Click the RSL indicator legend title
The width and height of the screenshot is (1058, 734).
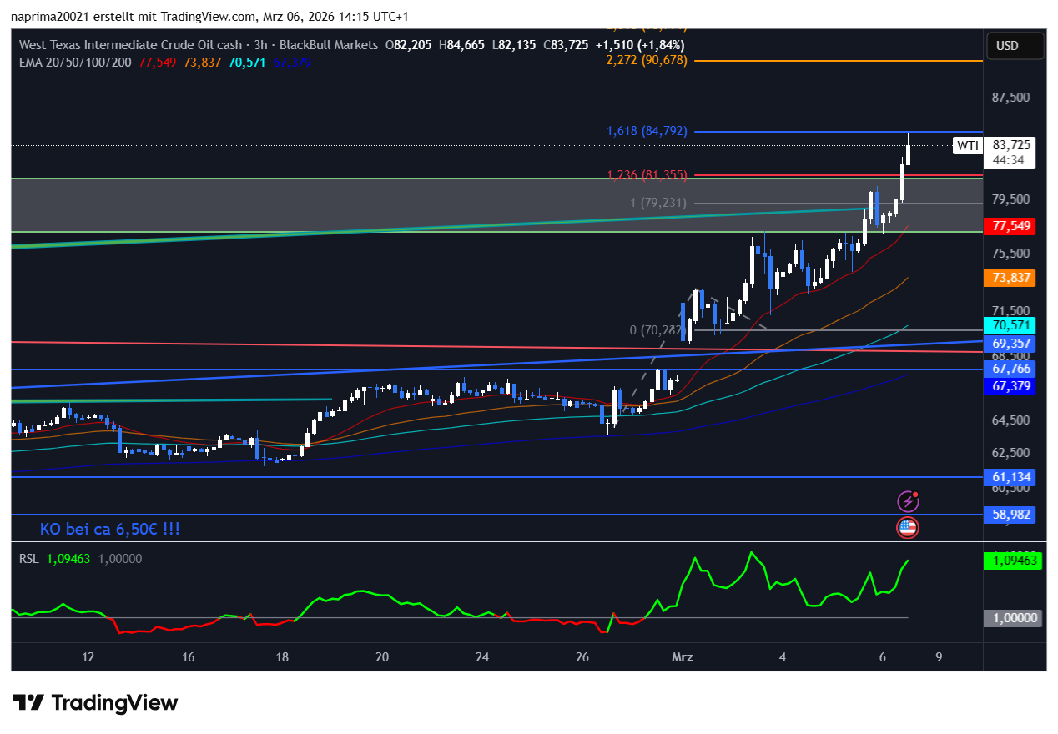29,559
